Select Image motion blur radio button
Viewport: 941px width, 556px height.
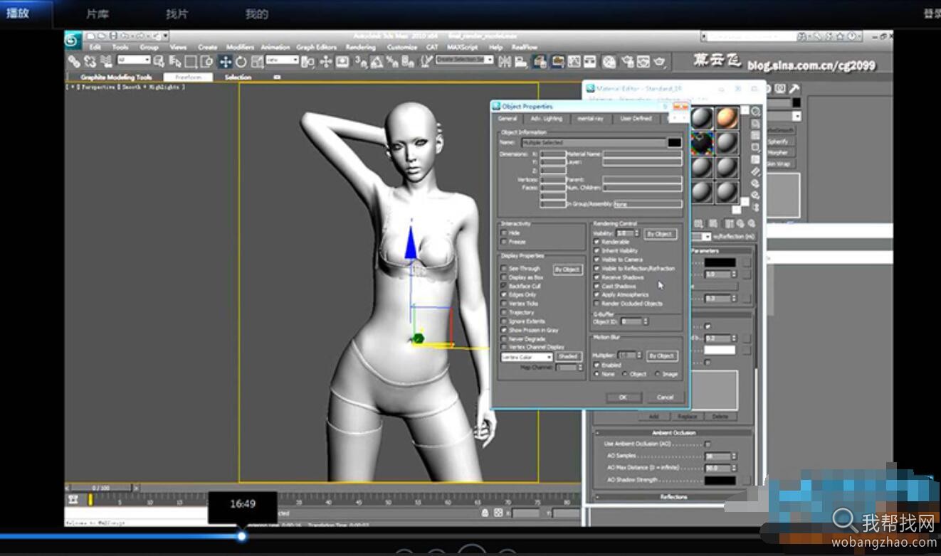[656, 374]
